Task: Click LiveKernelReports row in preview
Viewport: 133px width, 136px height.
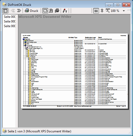Action: (74, 89)
